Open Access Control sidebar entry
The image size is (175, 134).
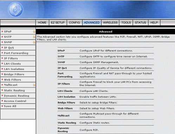tap(15, 101)
